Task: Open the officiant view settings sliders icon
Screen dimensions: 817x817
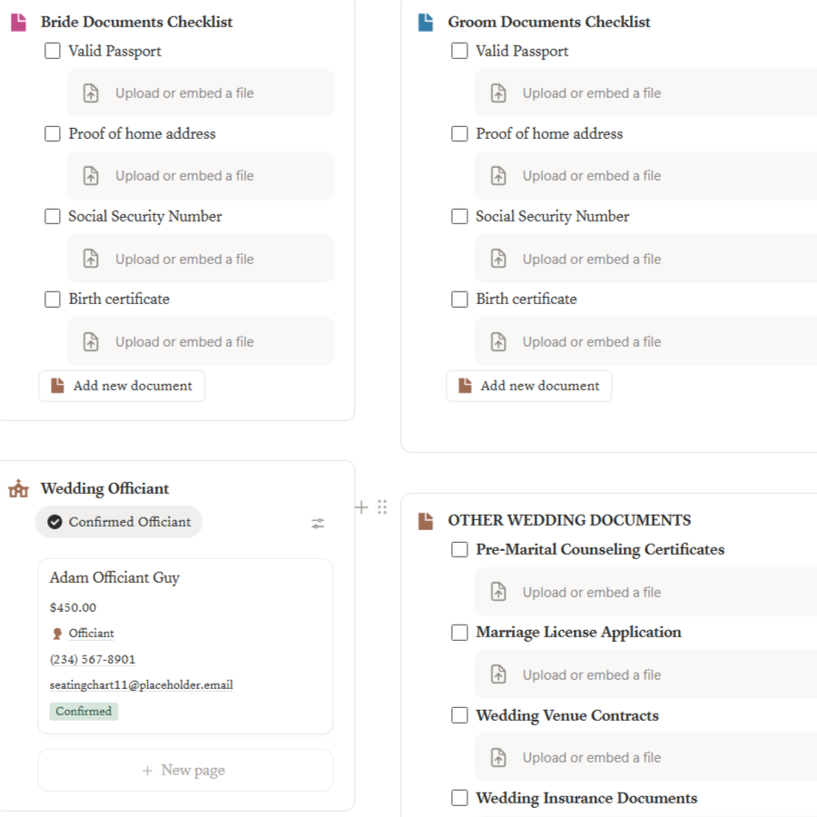Action: pos(318,523)
